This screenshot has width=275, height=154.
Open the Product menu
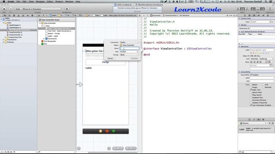[x=59, y=1]
